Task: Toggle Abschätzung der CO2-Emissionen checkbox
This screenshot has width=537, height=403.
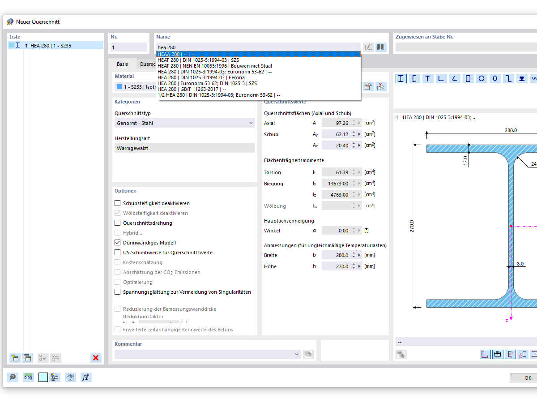Action: tap(118, 272)
